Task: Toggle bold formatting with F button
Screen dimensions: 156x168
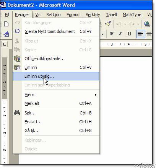Action: tap(112, 34)
